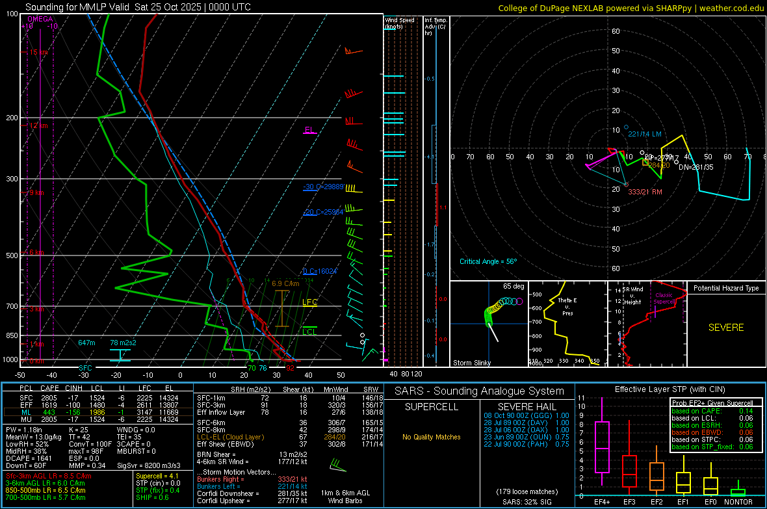This screenshot has width=767, height=509.
Task: Click the yellow SEVERE hazard text
Action: coord(726,328)
